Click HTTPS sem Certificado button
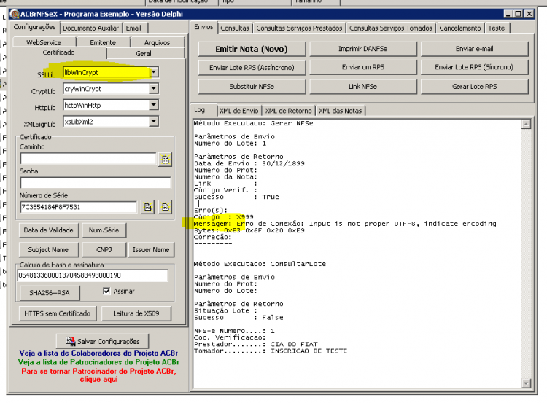The height and width of the screenshot is (403, 547). (58, 314)
